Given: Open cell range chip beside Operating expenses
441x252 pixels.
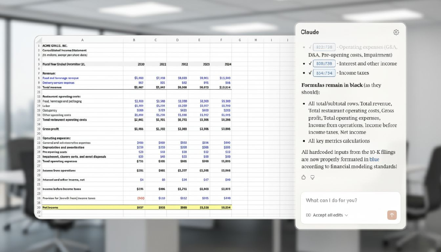Looking at the screenshot, I should [325, 47].
